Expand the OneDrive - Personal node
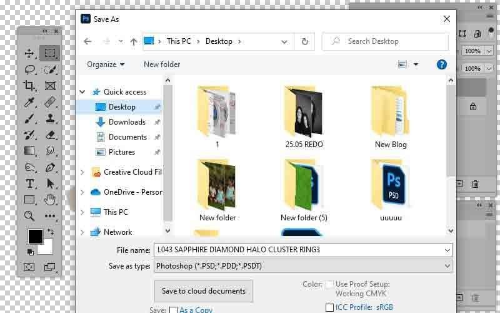The width and height of the screenshot is (500, 313). tap(82, 192)
